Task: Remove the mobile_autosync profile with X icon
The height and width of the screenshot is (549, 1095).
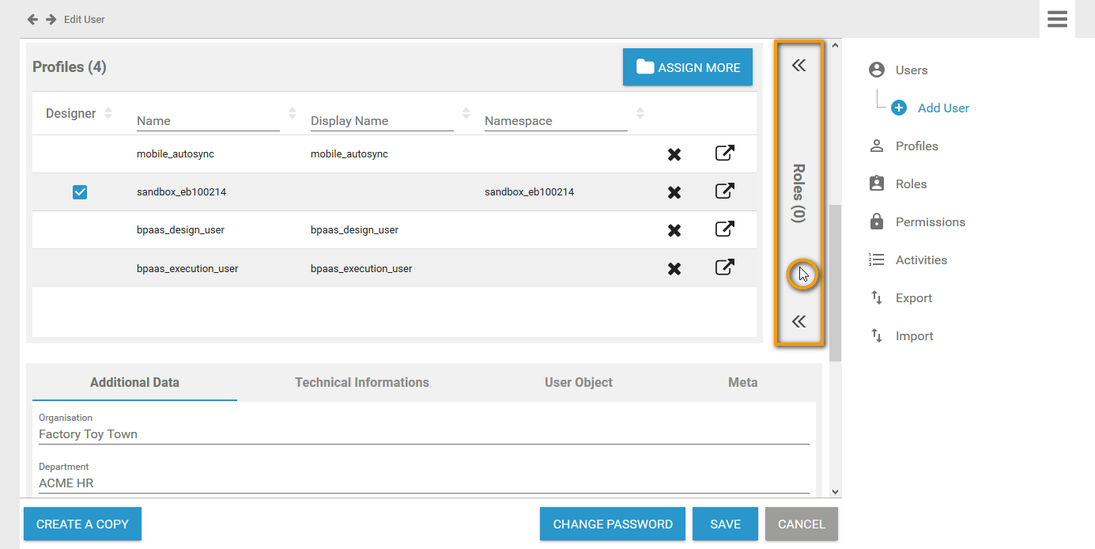Action: [674, 154]
